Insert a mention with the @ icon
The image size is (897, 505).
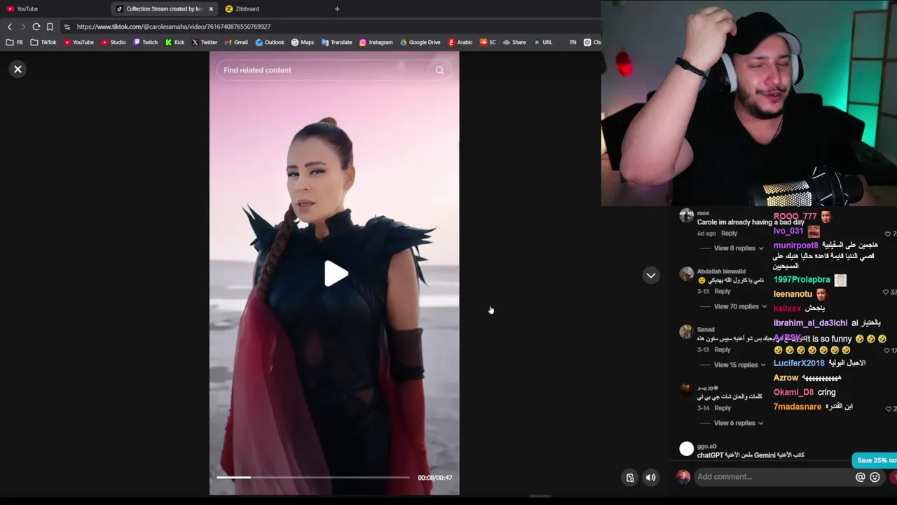(861, 477)
